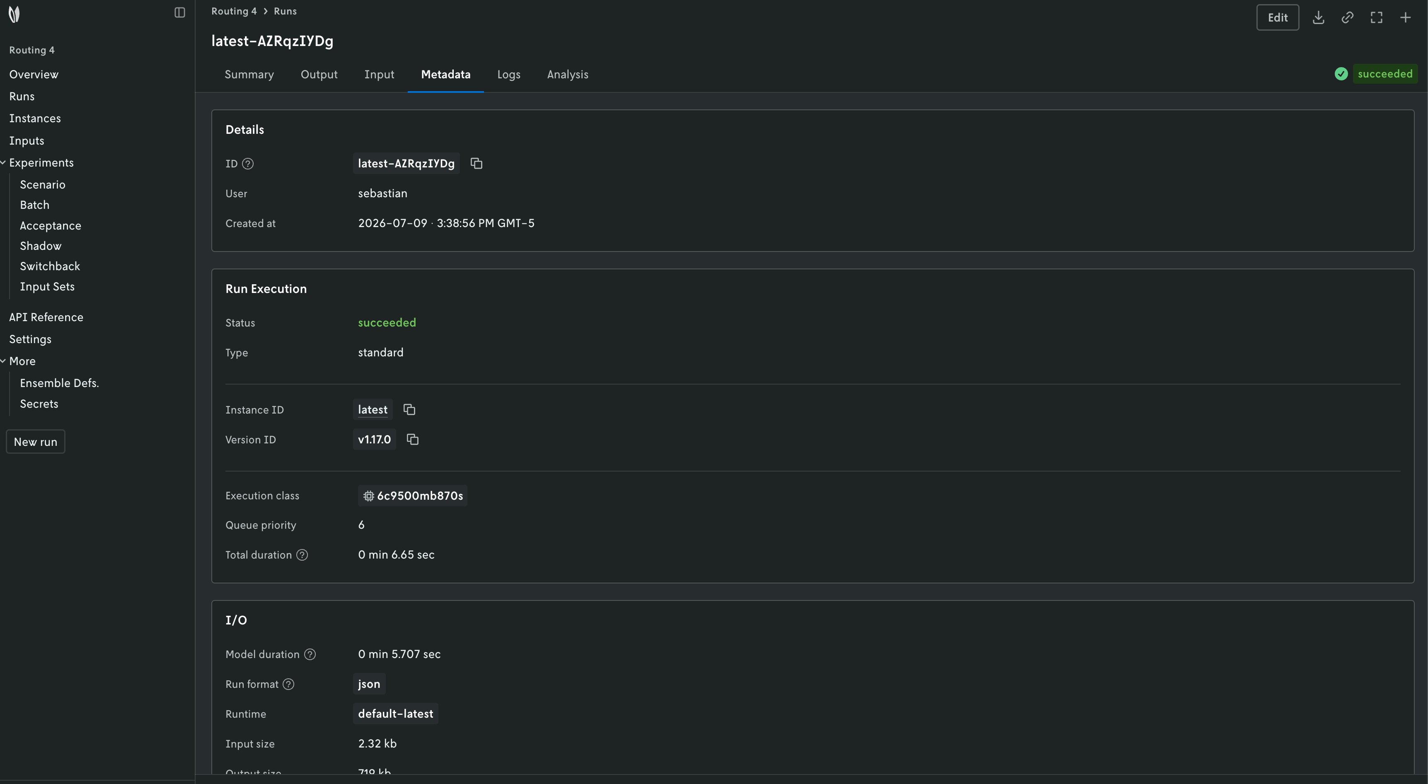The width and height of the screenshot is (1428, 784).
Task: Copy the Version ID v1.17.0
Action: 412,439
